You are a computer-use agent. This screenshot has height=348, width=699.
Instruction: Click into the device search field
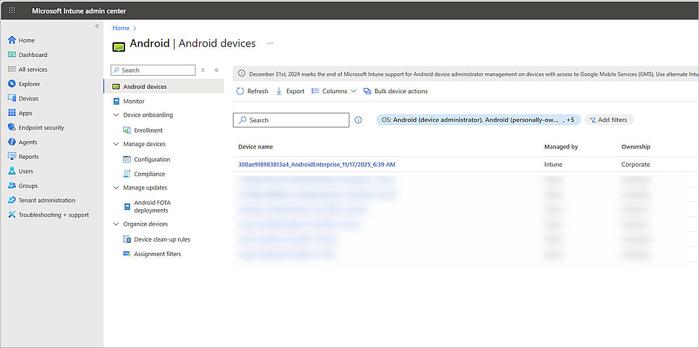290,120
